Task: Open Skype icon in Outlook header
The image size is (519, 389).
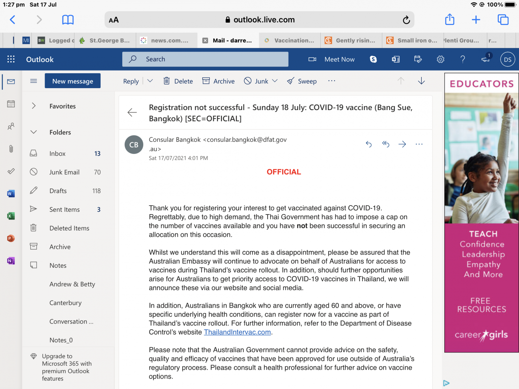Action: [373, 59]
